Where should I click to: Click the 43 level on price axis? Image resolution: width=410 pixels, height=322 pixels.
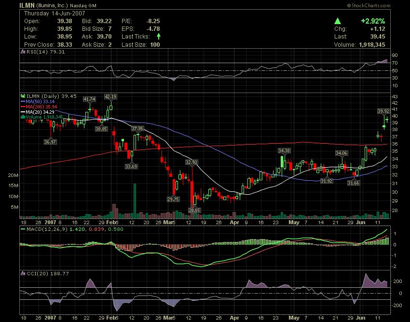(395, 96)
